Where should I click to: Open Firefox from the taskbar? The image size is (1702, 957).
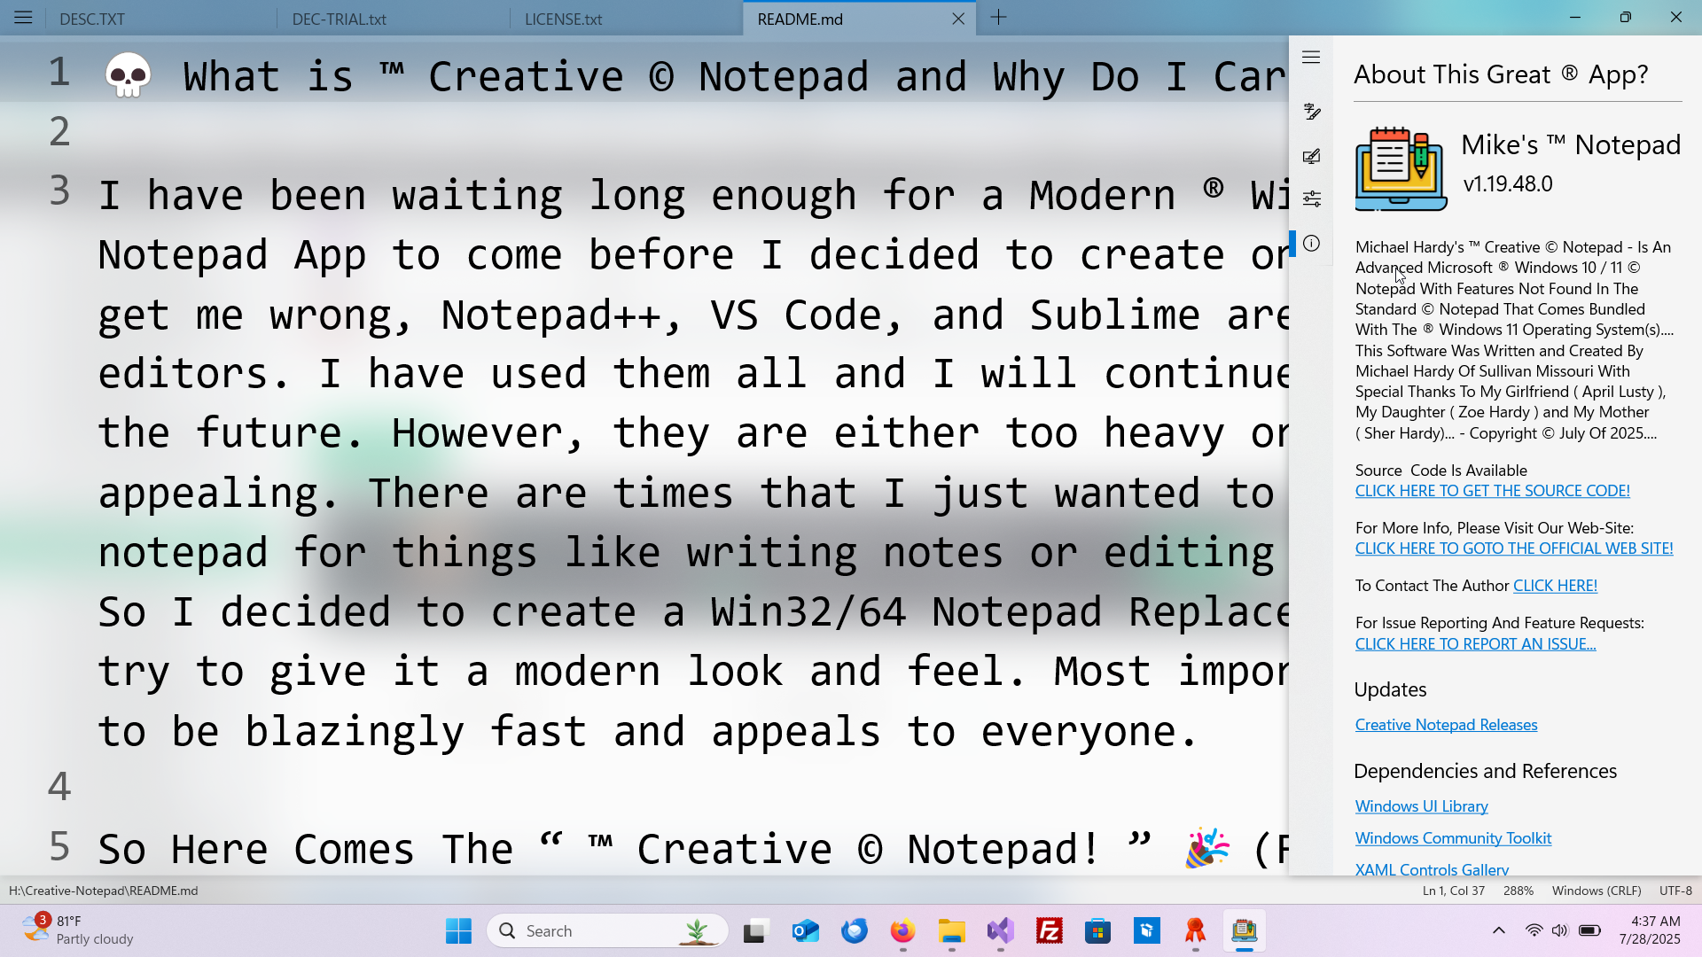click(x=902, y=931)
